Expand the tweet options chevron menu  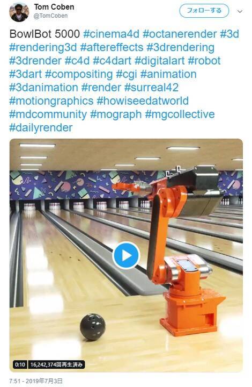[x=240, y=11]
